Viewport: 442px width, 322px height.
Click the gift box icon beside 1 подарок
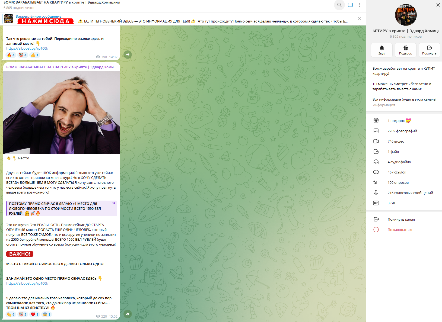tap(376, 121)
